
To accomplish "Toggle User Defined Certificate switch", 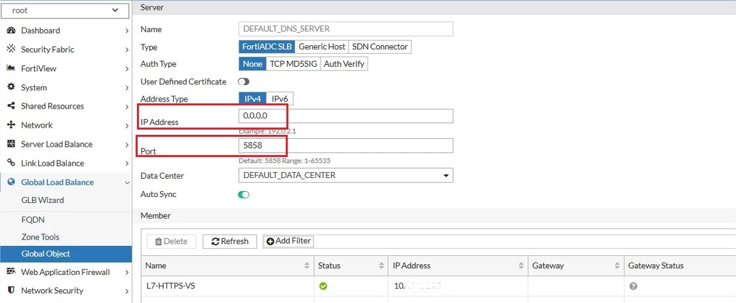I will coord(244,82).
